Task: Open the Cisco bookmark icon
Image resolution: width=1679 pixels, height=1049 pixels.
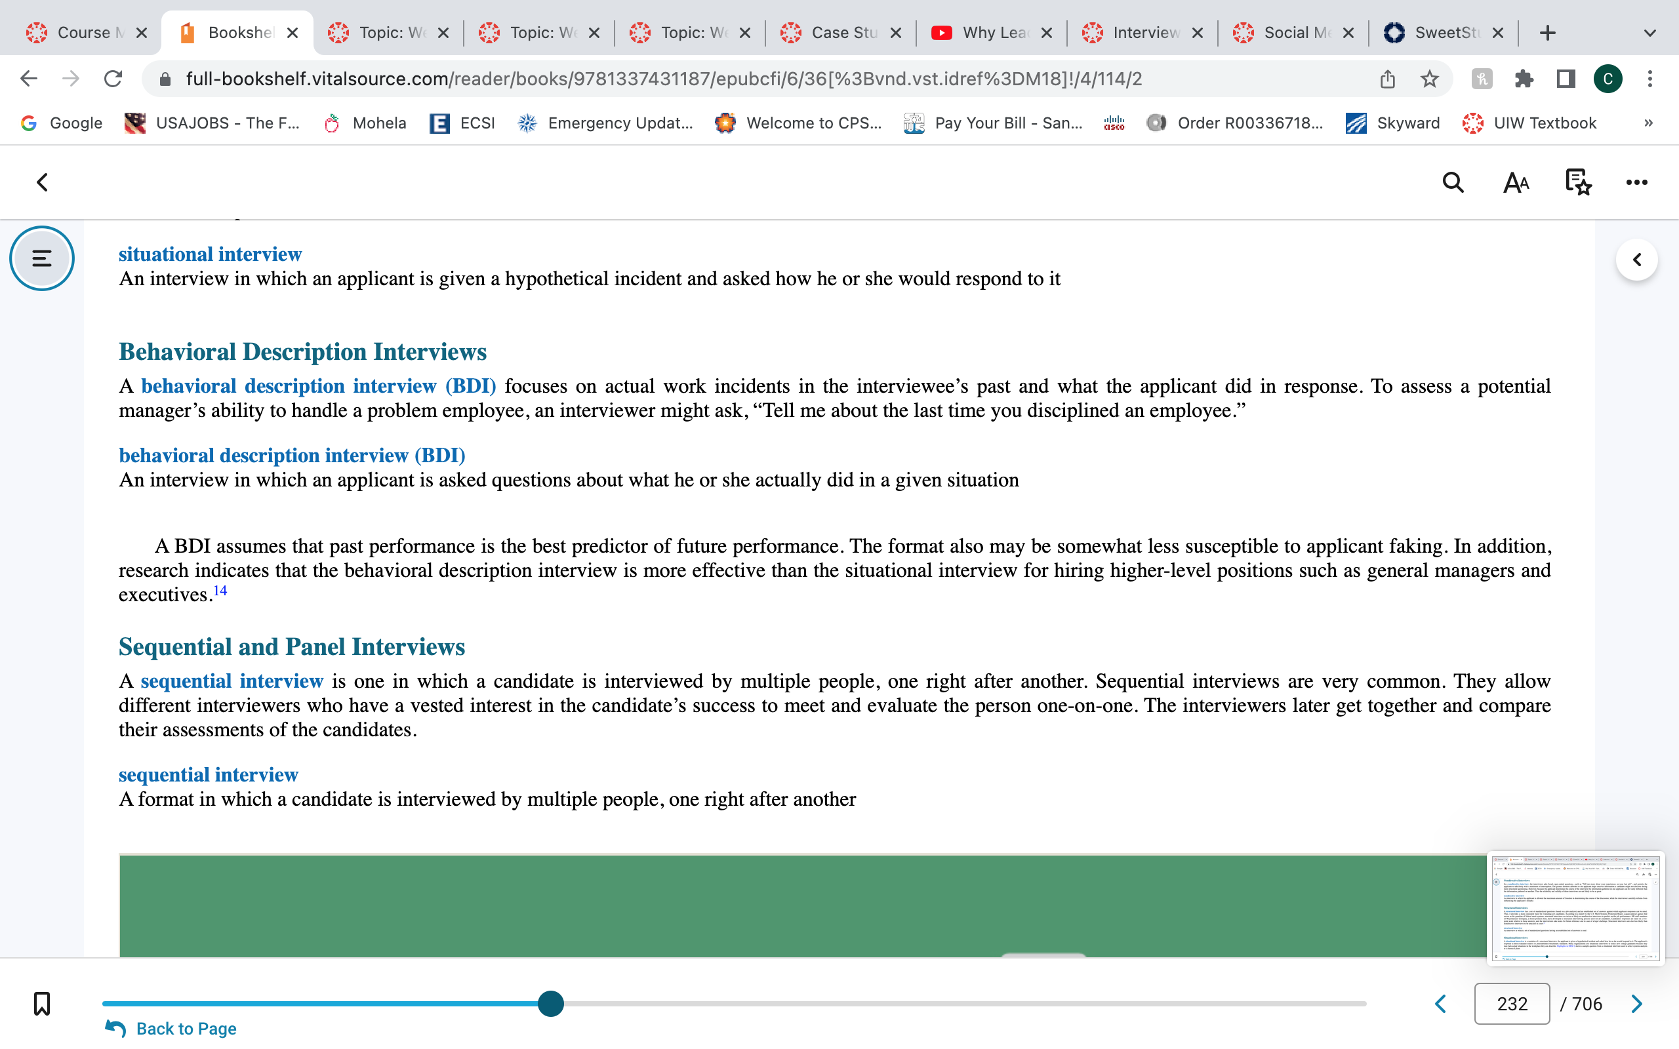Action: pyautogui.click(x=1114, y=123)
